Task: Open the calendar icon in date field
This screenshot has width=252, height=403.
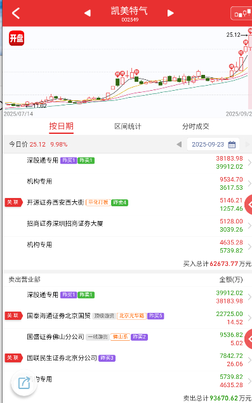Action: [x=232, y=145]
